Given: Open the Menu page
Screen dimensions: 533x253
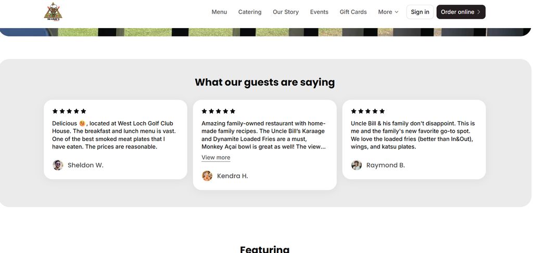Looking at the screenshot, I should tap(219, 12).
